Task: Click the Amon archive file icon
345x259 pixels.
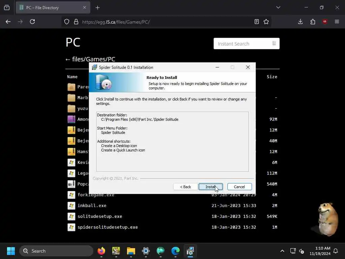Action: [x=71, y=119]
